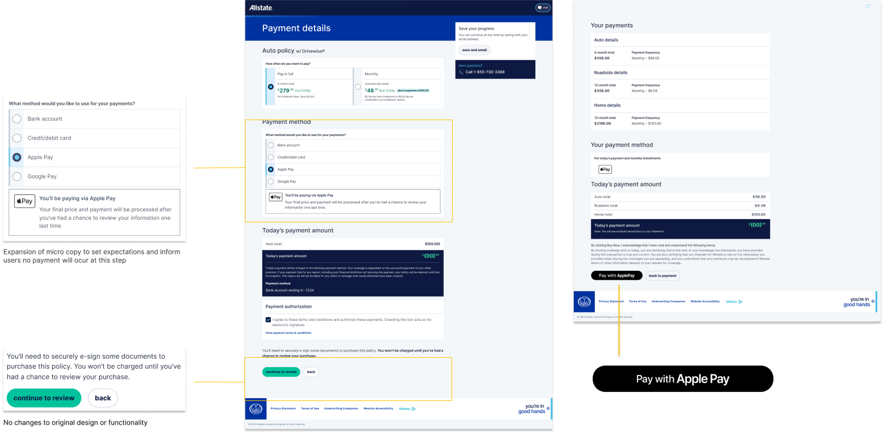This screenshot has height=433, width=883.
Task: Click the small icon at the top right of the summary page
Action: tap(869, 6)
